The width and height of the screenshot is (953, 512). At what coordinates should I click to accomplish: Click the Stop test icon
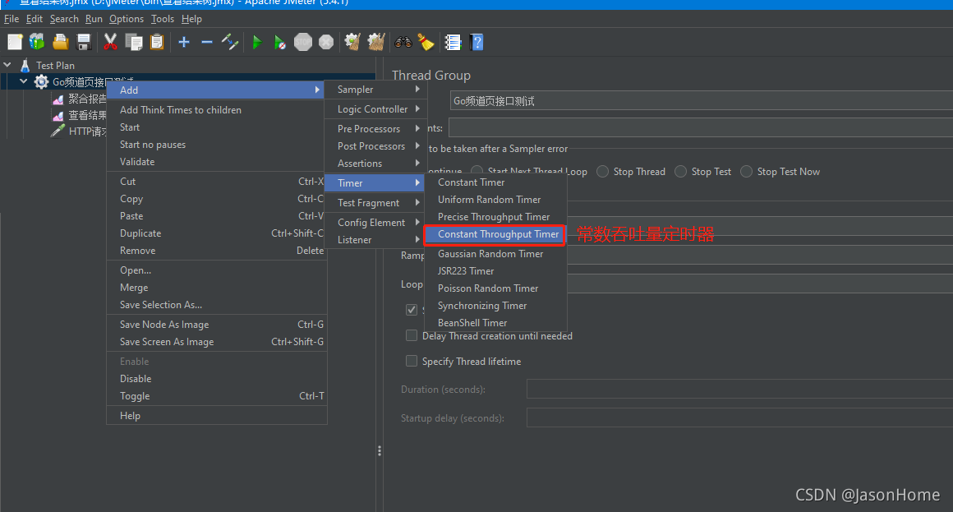[302, 42]
